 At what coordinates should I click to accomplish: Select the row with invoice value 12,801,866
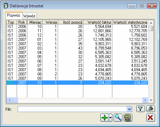(77, 31)
